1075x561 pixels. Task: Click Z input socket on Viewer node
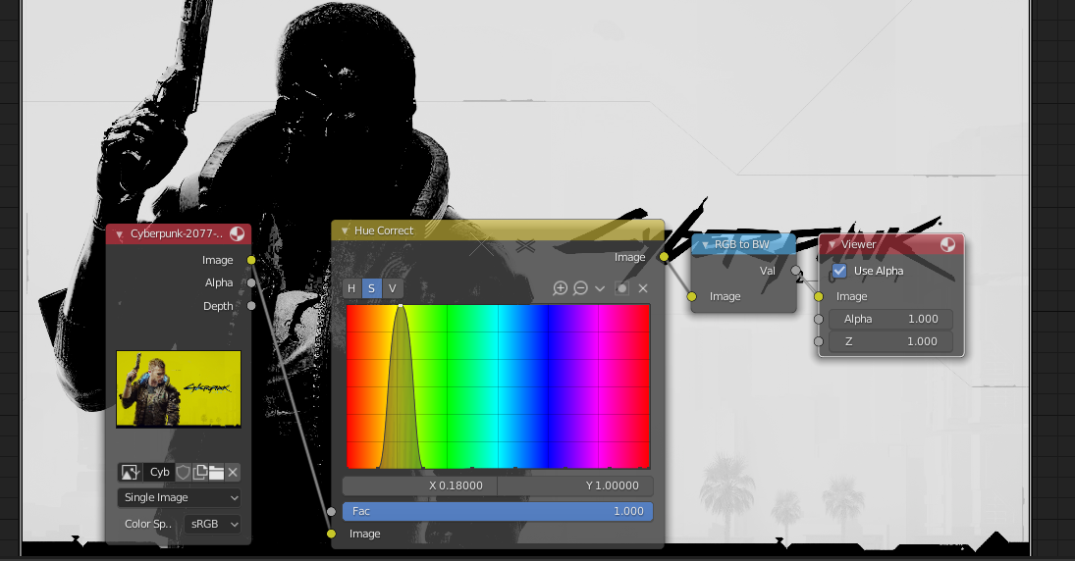click(x=819, y=341)
